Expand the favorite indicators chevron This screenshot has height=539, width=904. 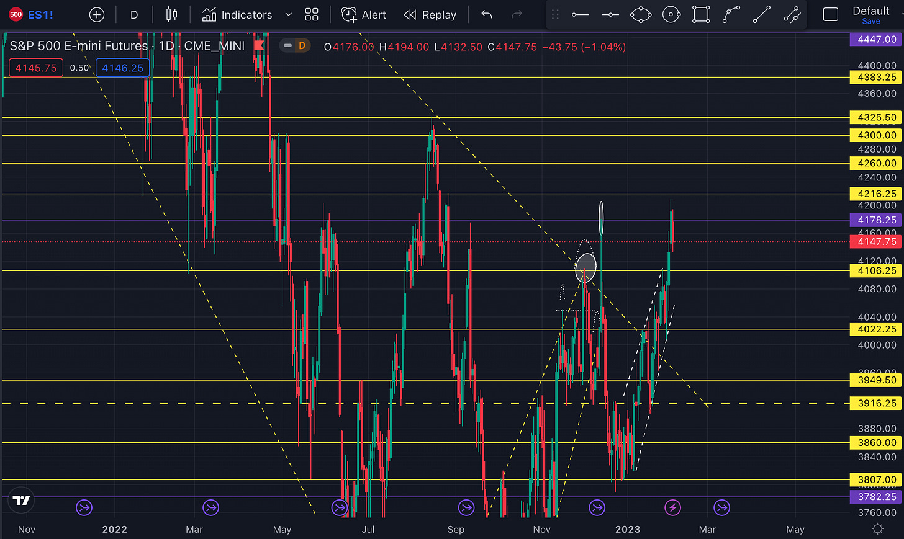click(289, 14)
